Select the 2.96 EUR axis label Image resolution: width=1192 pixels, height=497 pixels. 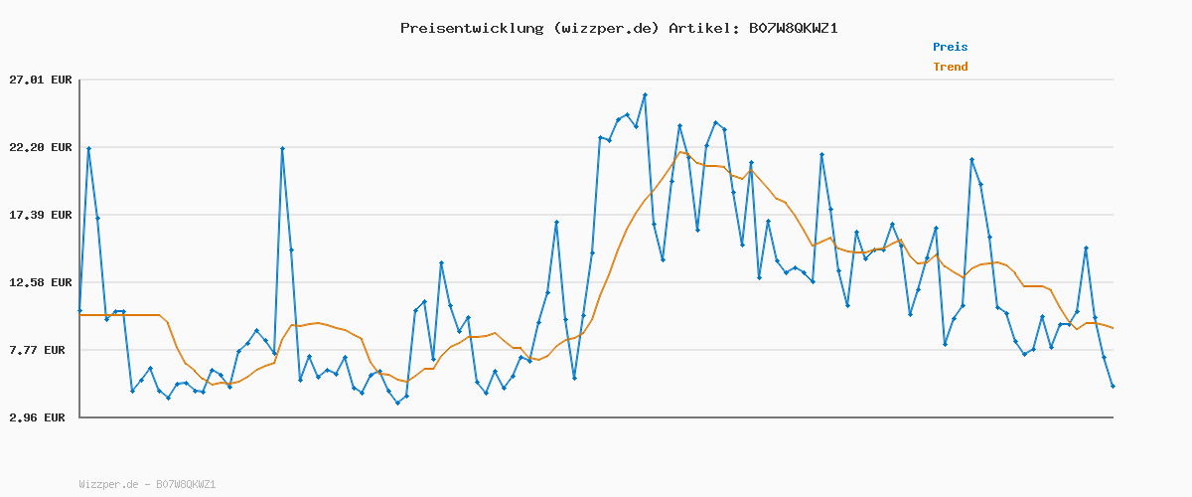click(37, 417)
